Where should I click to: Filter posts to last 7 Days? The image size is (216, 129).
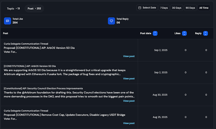pyautogui.click(x=164, y=8)
